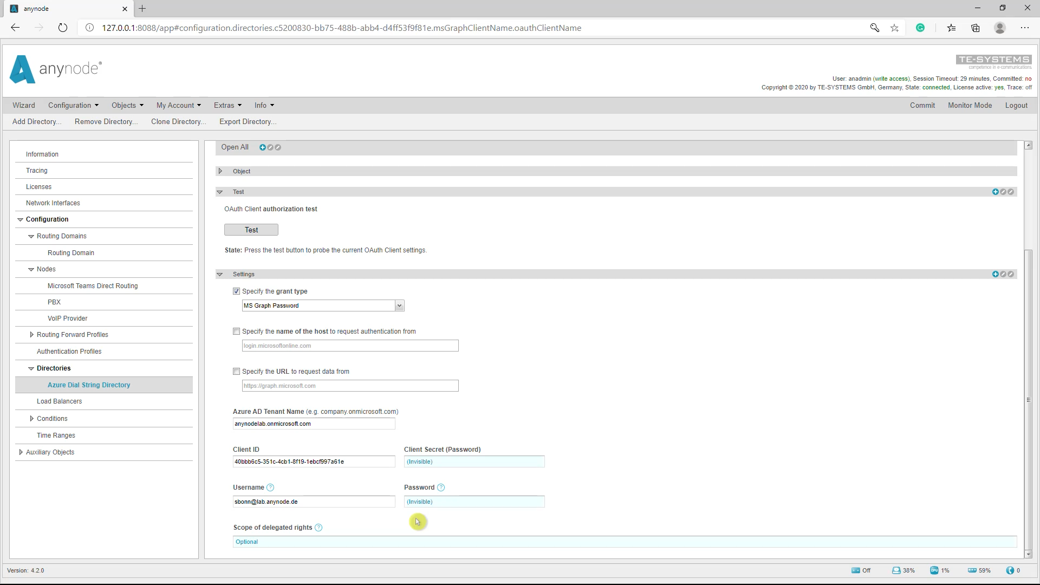The image size is (1040, 585).
Task: Open Username help question mark icon
Action: (270, 487)
